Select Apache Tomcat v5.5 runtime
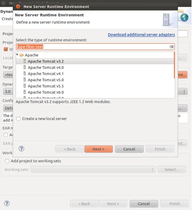The width and height of the screenshot is (192, 210). pyautogui.click(x=95, y=86)
